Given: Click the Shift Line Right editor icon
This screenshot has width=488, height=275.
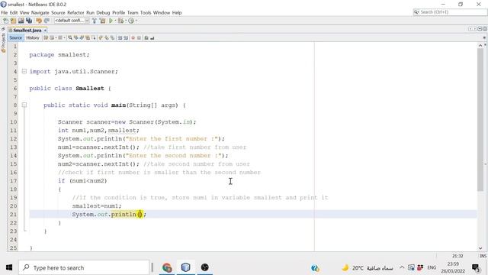Looking at the screenshot, I should pos(126,37).
